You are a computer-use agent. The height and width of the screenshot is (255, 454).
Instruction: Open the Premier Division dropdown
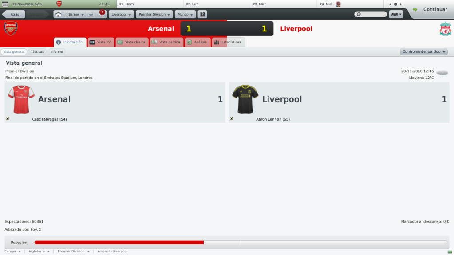click(x=154, y=15)
